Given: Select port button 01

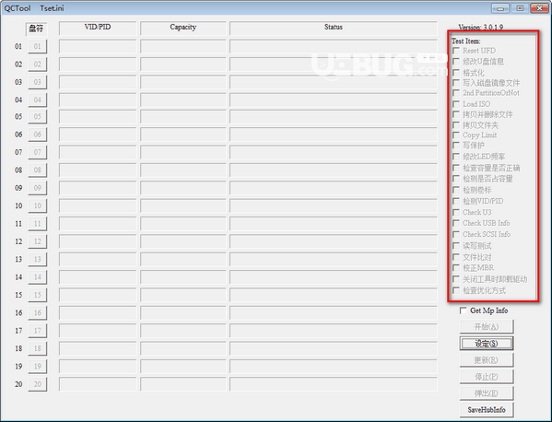Looking at the screenshot, I should tap(37, 46).
